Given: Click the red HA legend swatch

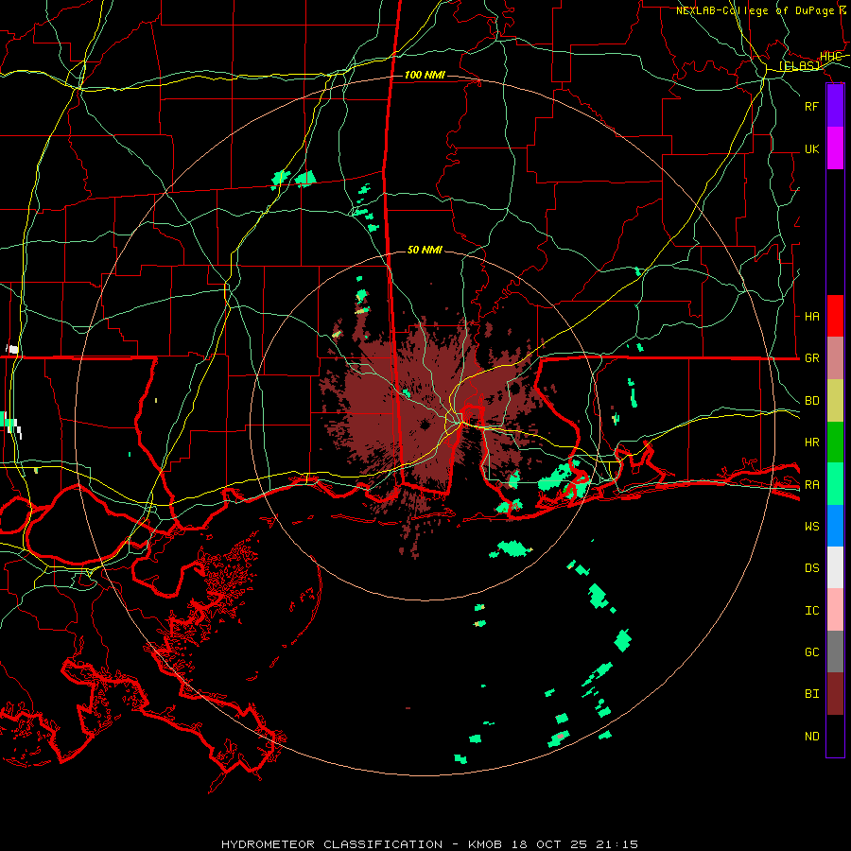Looking at the screenshot, I should [835, 316].
